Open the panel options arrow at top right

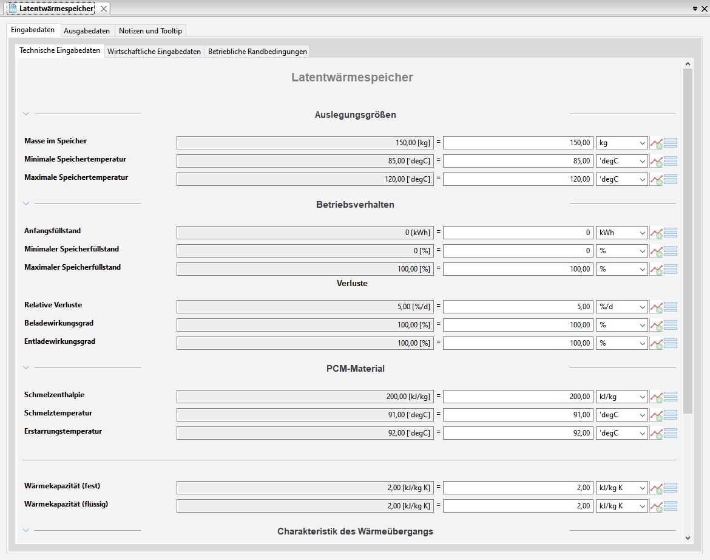click(695, 9)
